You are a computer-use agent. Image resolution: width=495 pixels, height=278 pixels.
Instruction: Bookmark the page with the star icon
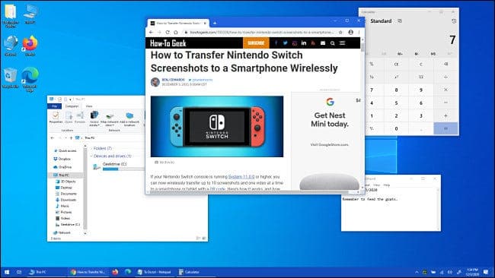[x=340, y=32]
